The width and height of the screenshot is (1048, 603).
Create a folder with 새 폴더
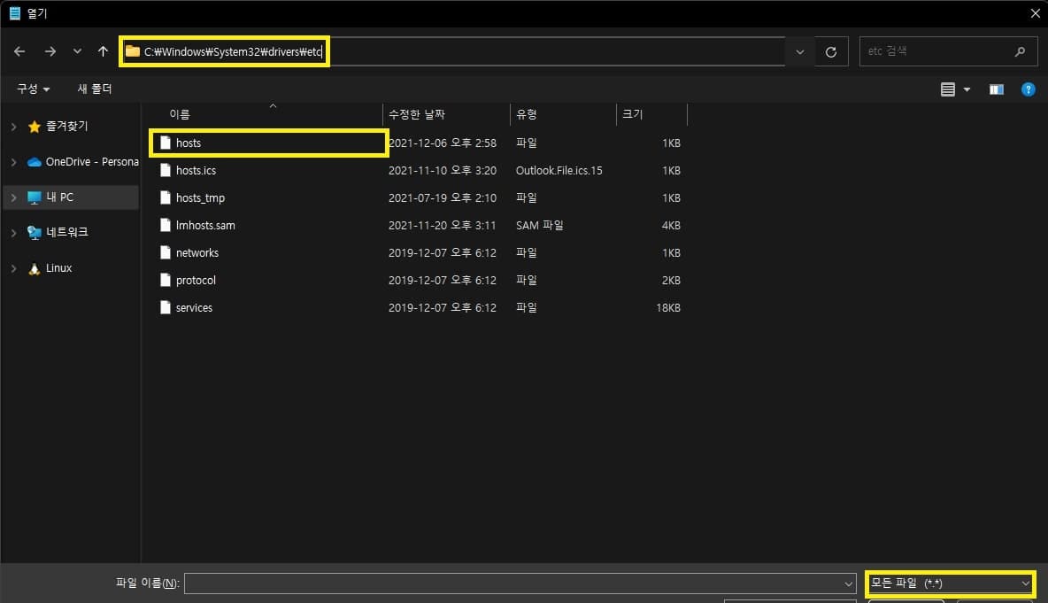94,89
